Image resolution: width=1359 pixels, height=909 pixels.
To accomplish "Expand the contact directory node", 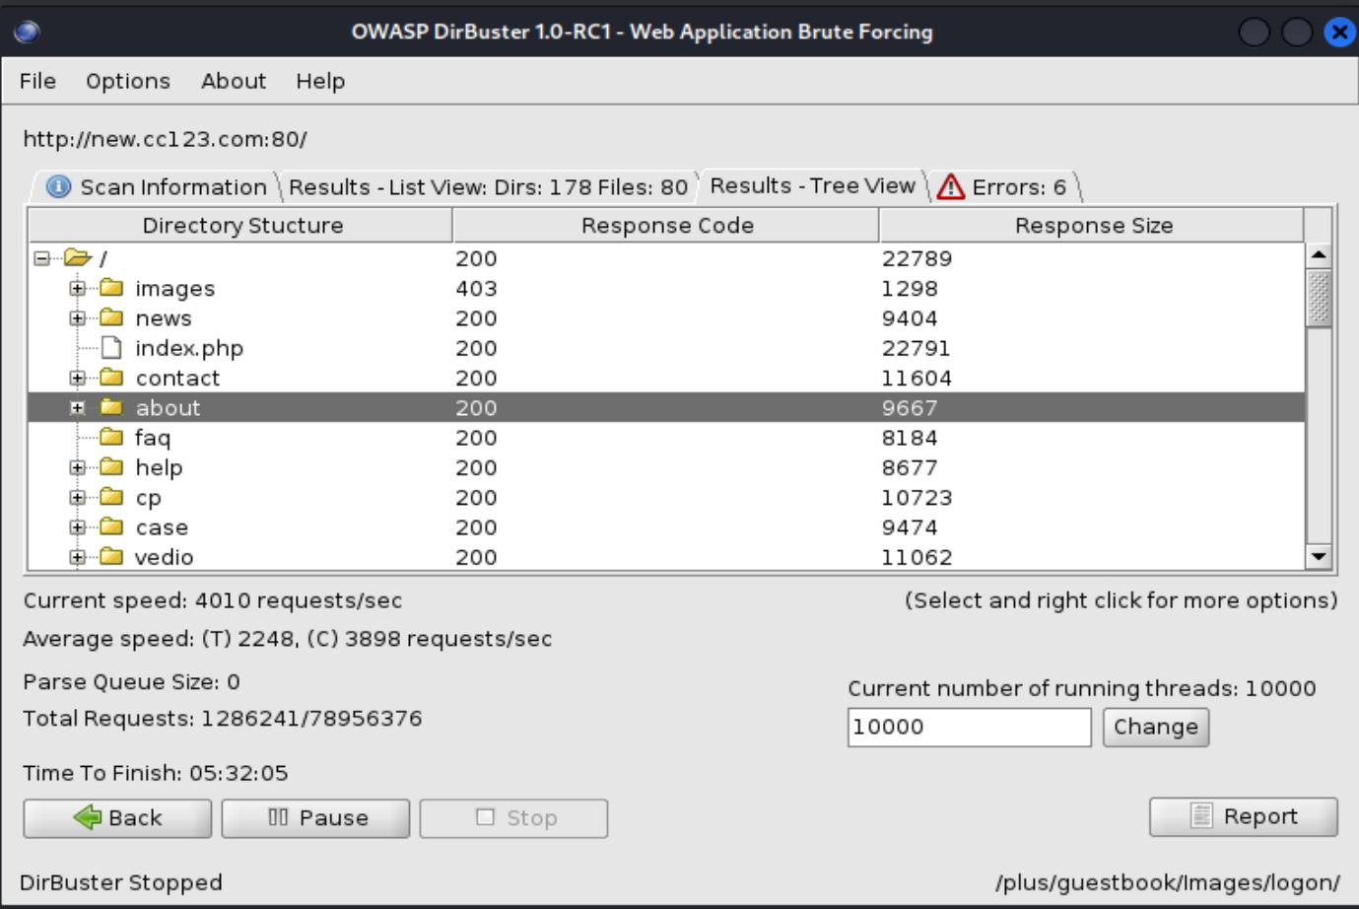I will tap(77, 378).
